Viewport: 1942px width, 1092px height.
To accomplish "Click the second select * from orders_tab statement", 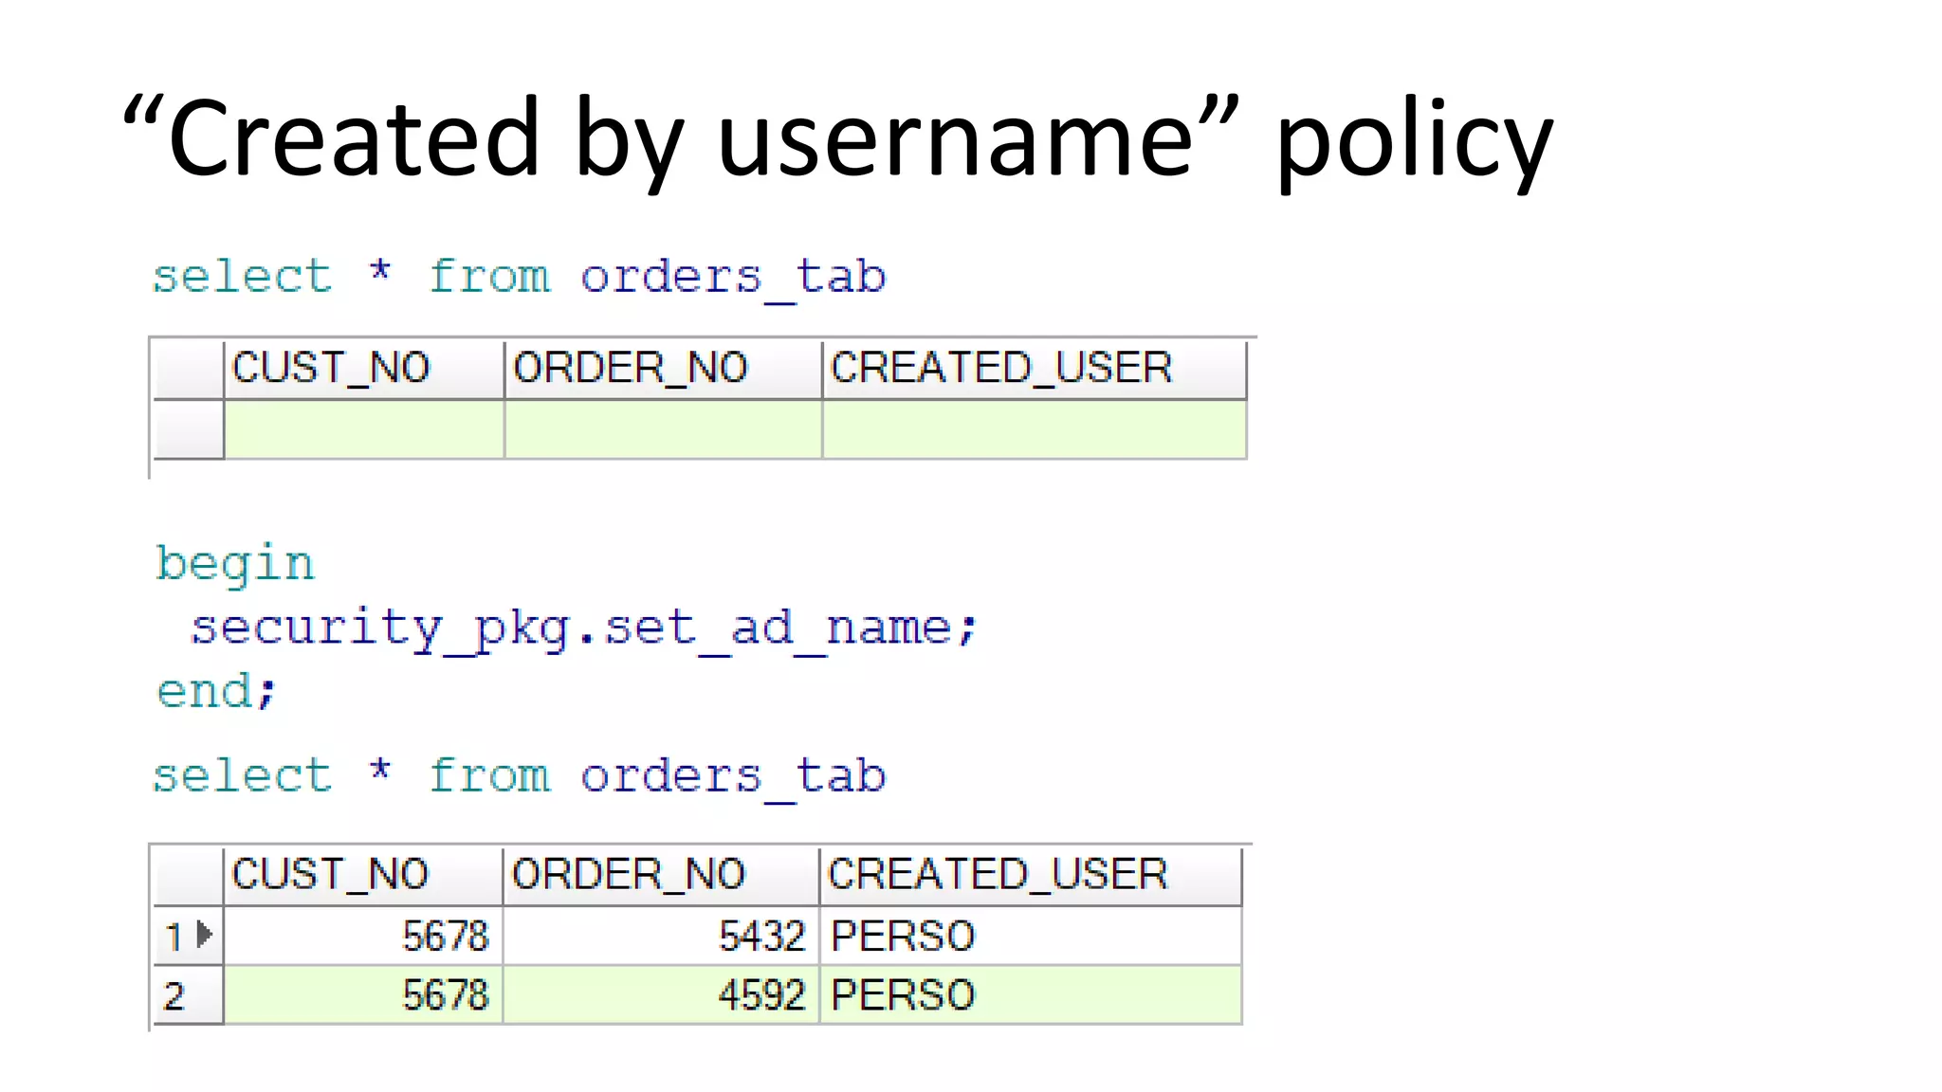I will tap(519, 777).
